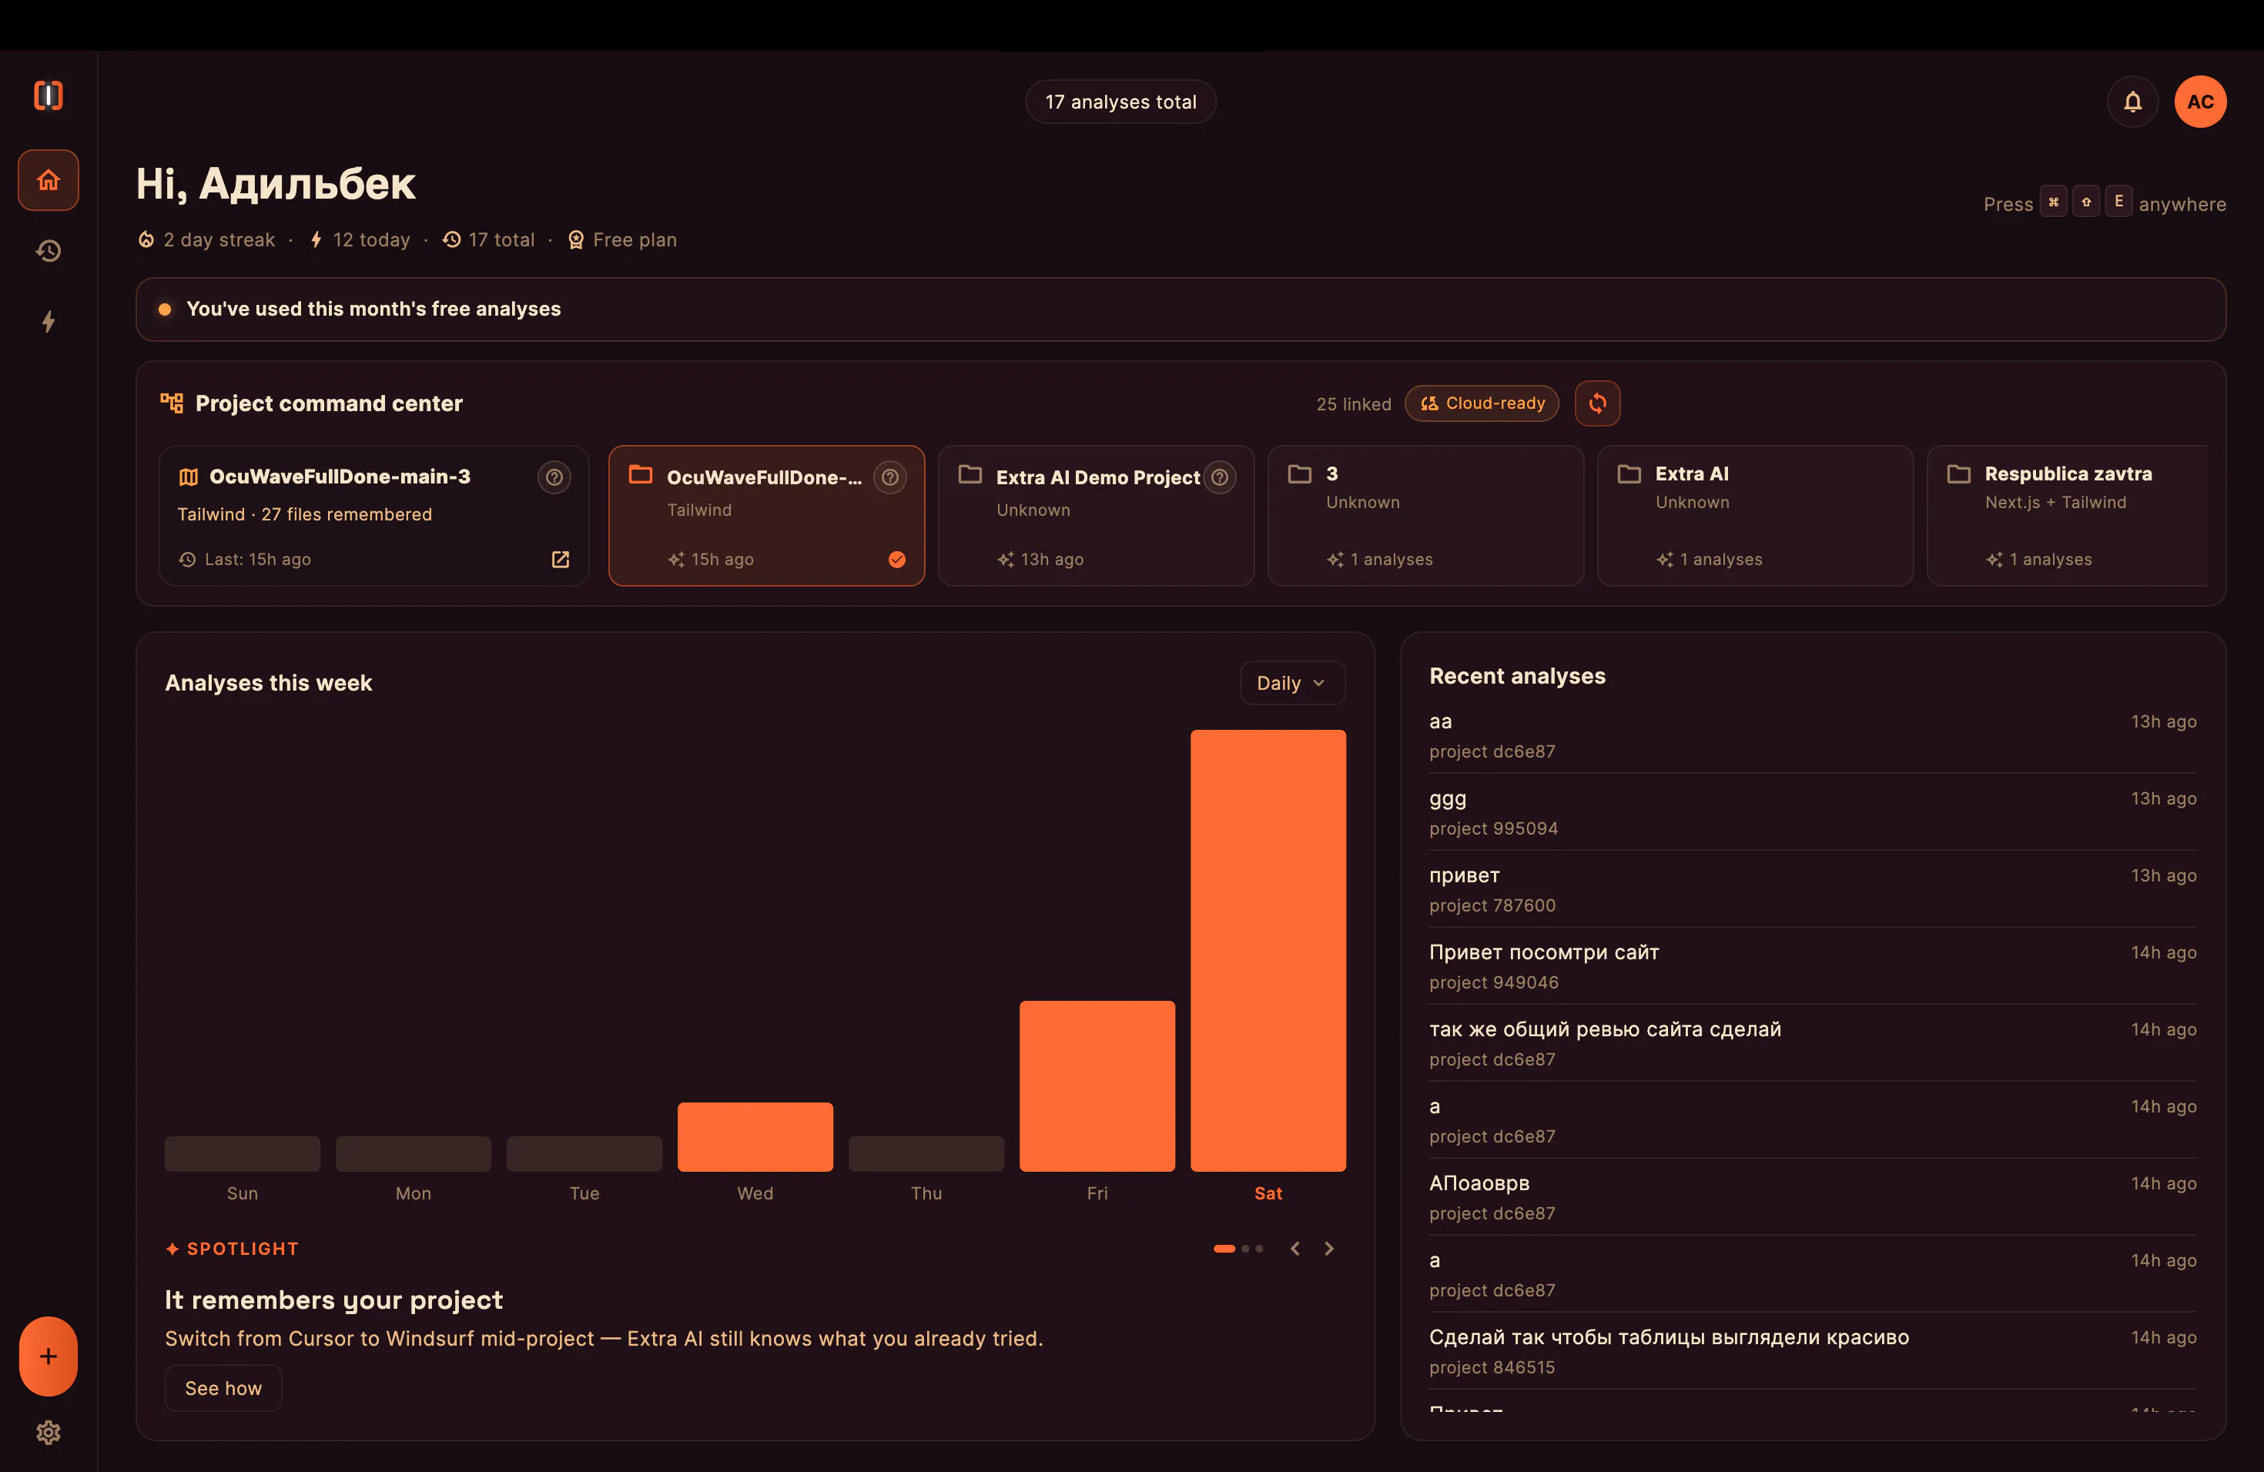Open recent analysis 'привет'
This screenshot has height=1472, width=2264.
click(x=1813, y=889)
